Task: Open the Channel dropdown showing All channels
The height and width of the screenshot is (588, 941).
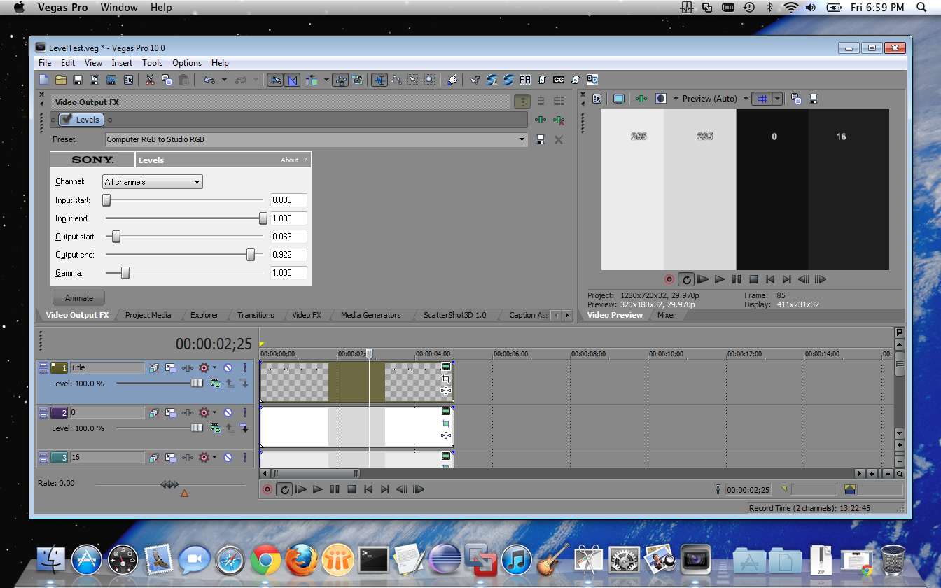Action: [152, 182]
